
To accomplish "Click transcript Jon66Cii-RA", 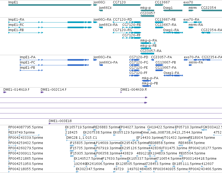I will tap(101, 27).
